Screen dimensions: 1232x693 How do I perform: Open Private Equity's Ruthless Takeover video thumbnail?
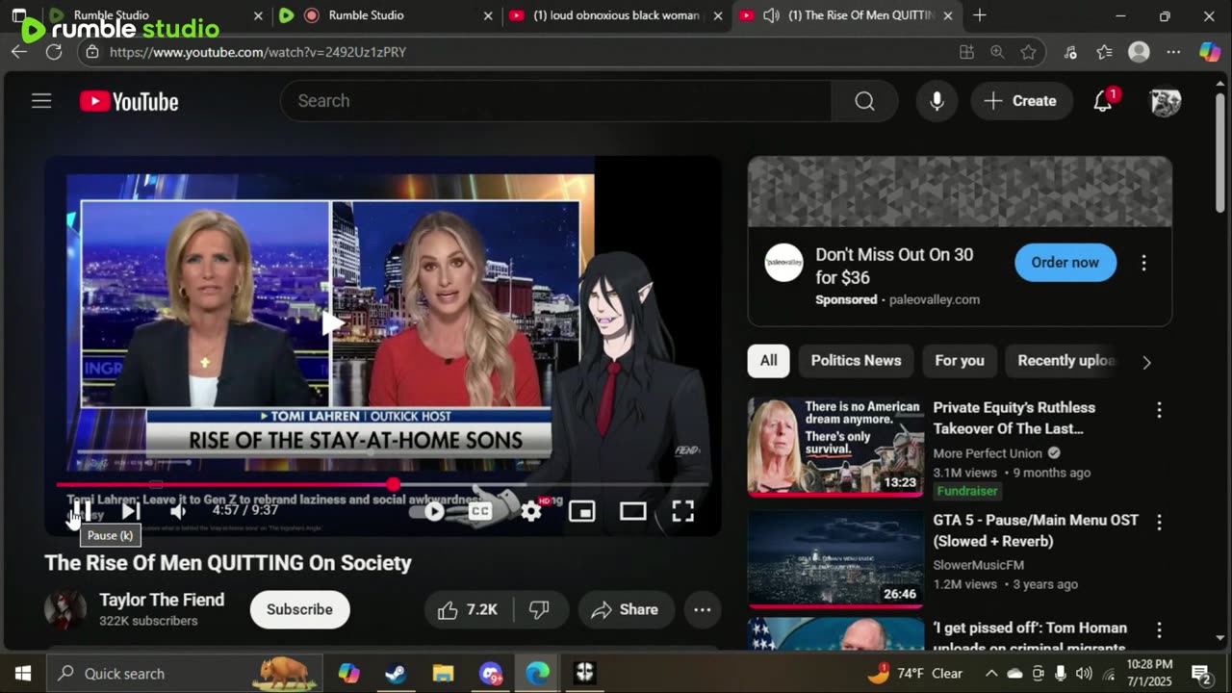tap(835, 447)
